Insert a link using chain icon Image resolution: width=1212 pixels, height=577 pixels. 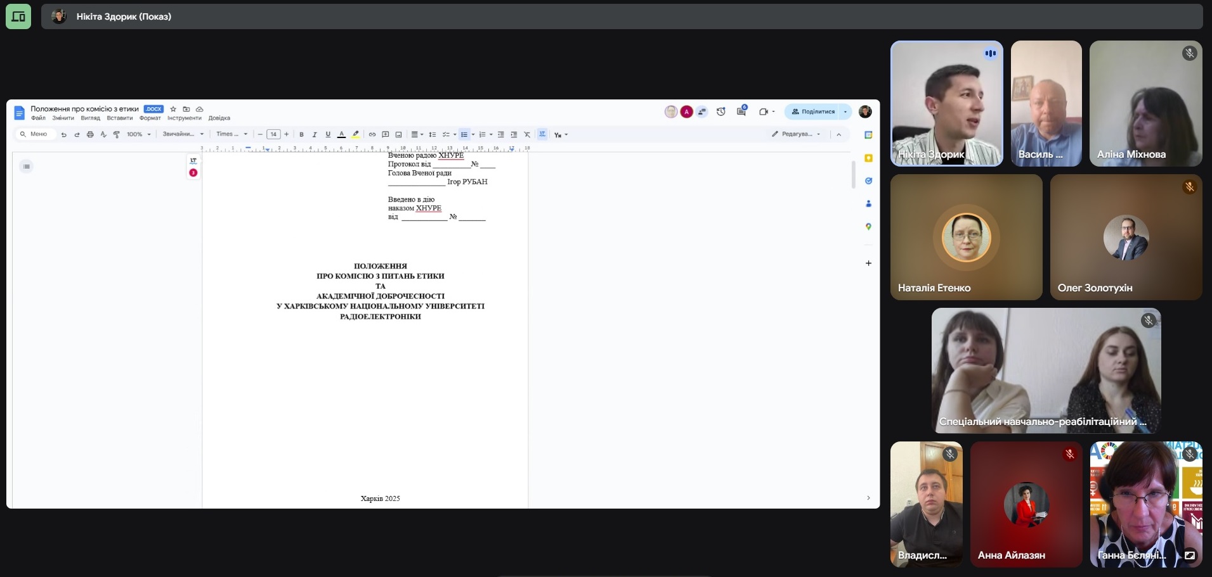pyautogui.click(x=372, y=134)
